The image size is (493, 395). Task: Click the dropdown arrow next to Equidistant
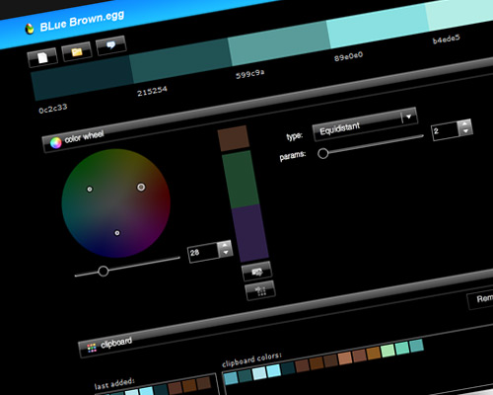[x=408, y=117]
